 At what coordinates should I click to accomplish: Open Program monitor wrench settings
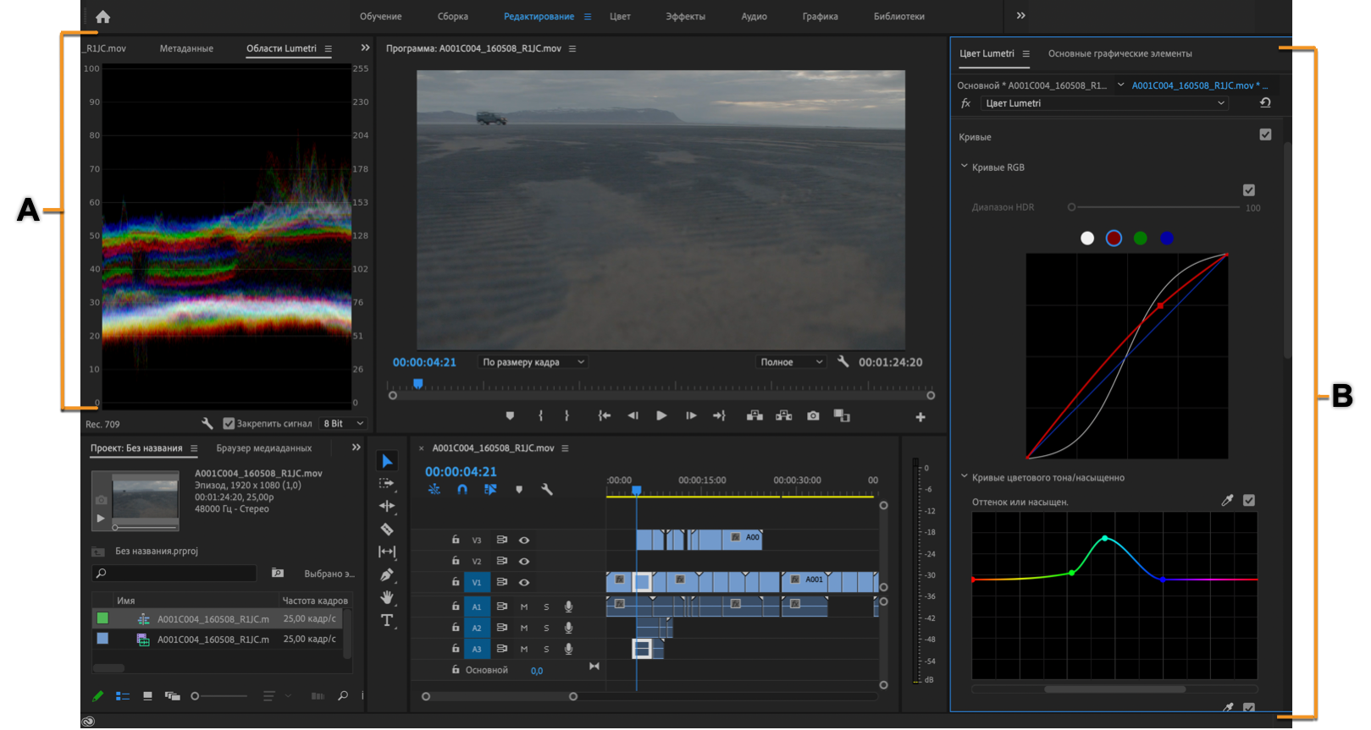pyautogui.click(x=843, y=361)
